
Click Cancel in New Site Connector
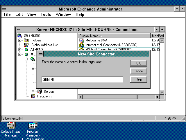139,71
